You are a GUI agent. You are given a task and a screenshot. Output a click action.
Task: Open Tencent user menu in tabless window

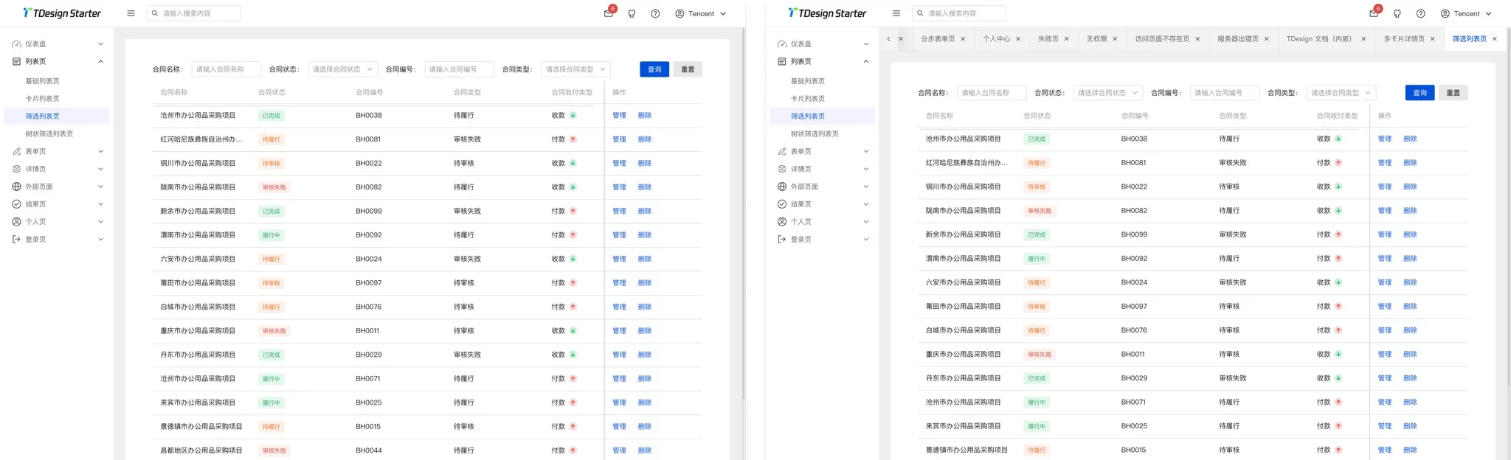(x=701, y=13)
